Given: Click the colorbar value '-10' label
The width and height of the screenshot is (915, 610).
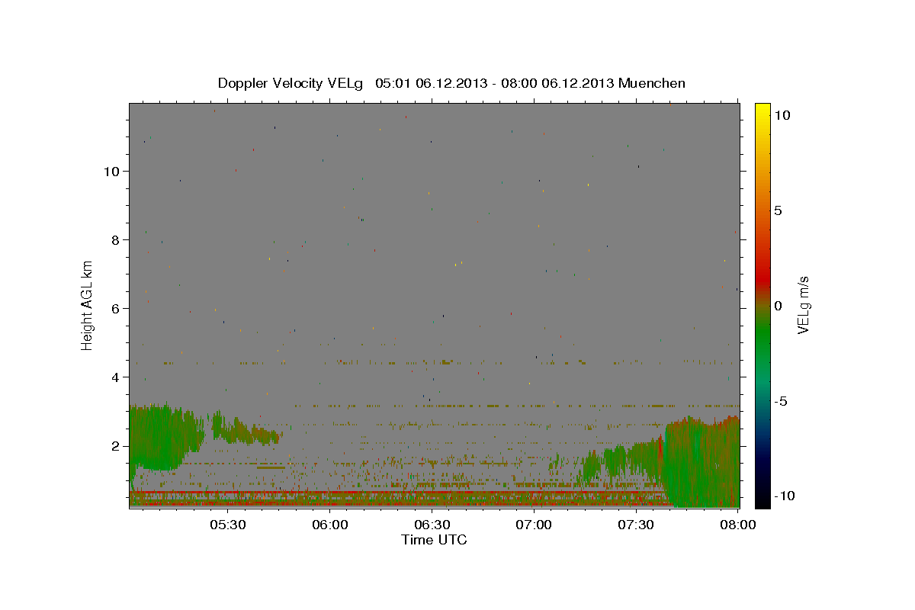Looking at the screenshot, I should coord(785,496).
